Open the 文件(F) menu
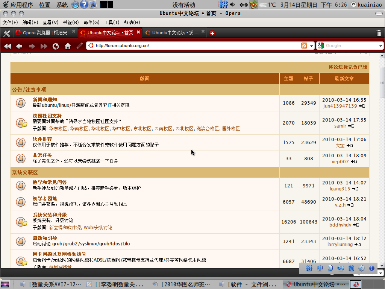Screen dimensions: 385x289 [x=10, y=23]
